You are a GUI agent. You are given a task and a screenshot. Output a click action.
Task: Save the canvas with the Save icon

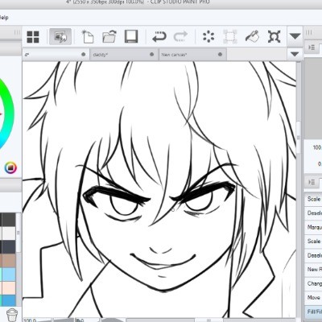[x=131, y=36]
